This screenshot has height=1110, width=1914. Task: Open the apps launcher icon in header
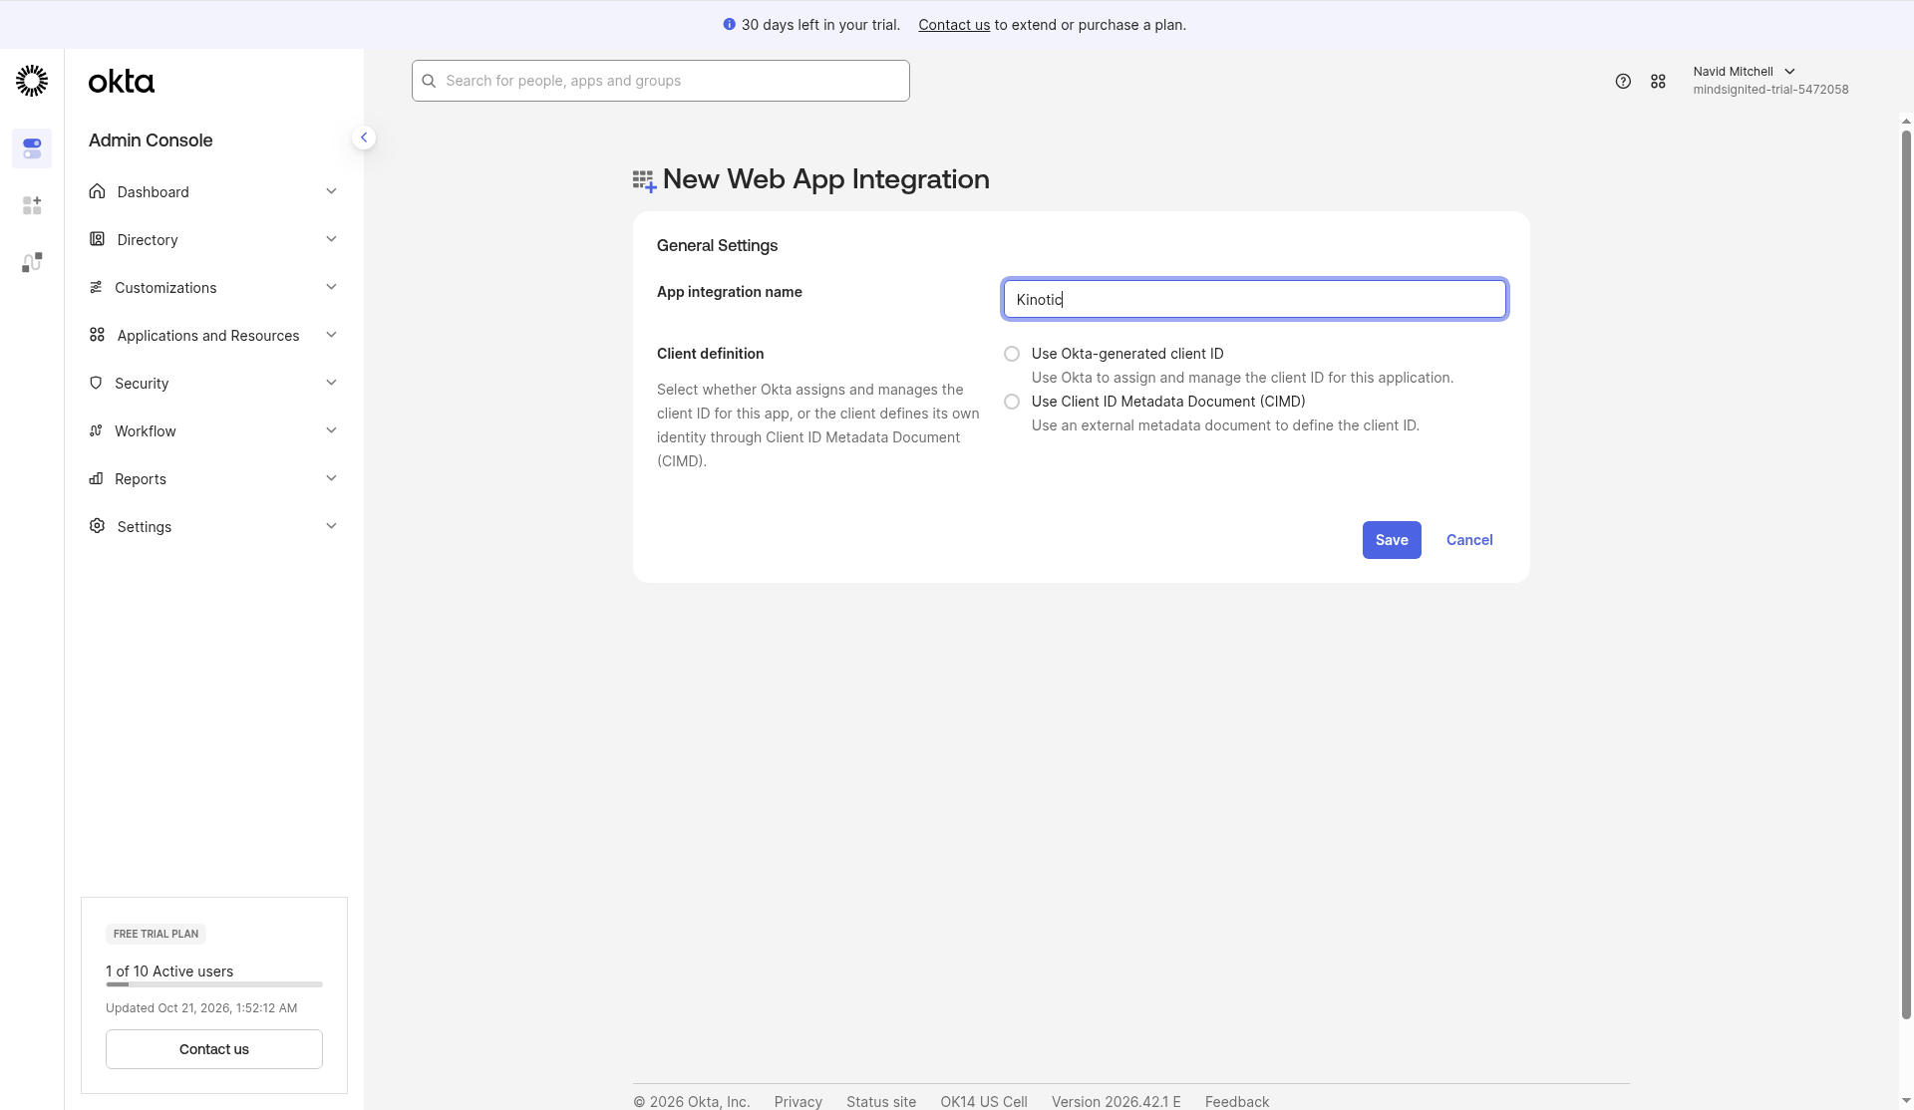click(x=1658, y=82)
